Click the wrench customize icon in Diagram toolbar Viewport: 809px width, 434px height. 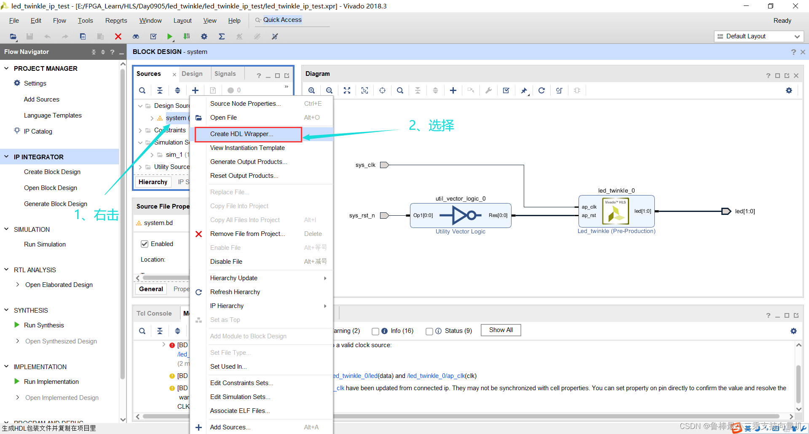[488, 90]
